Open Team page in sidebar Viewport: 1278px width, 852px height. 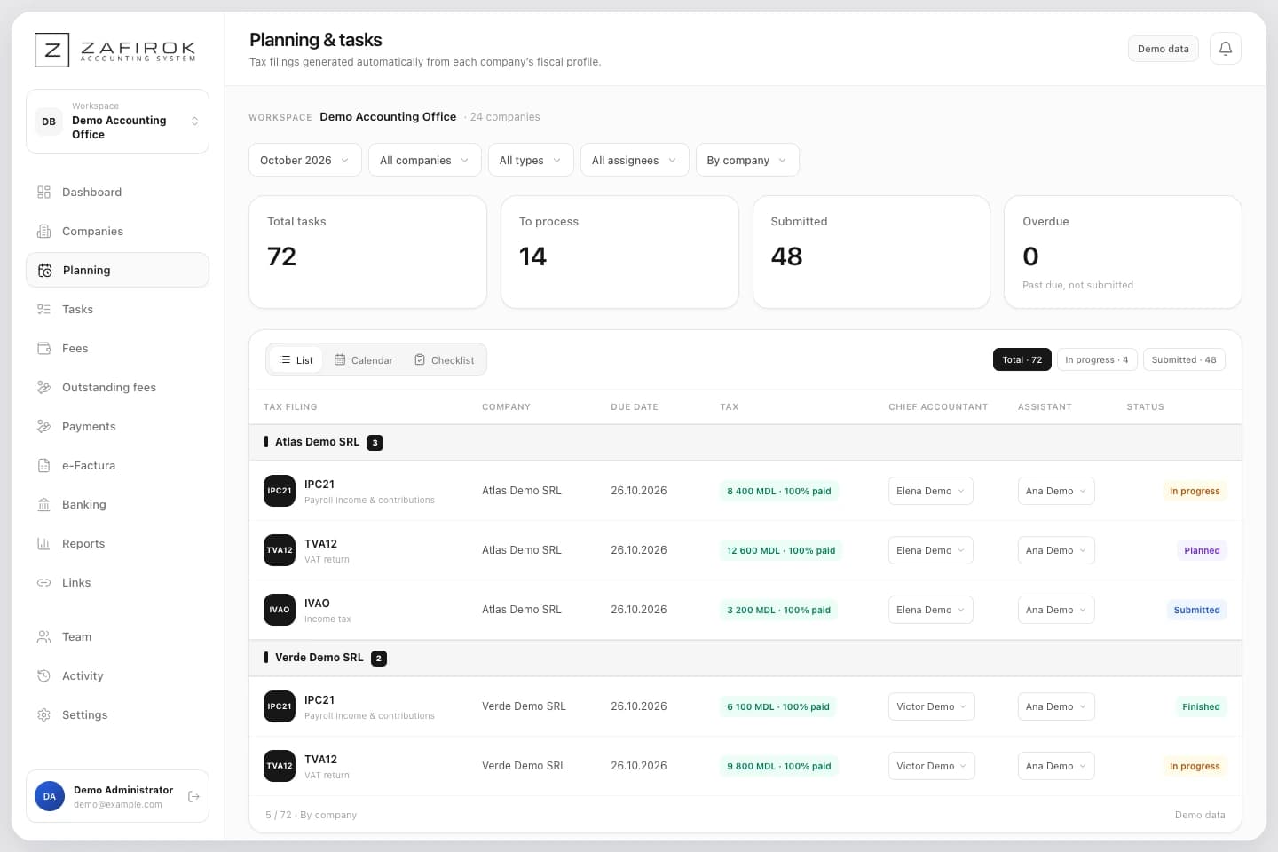[x=118, y=637]
